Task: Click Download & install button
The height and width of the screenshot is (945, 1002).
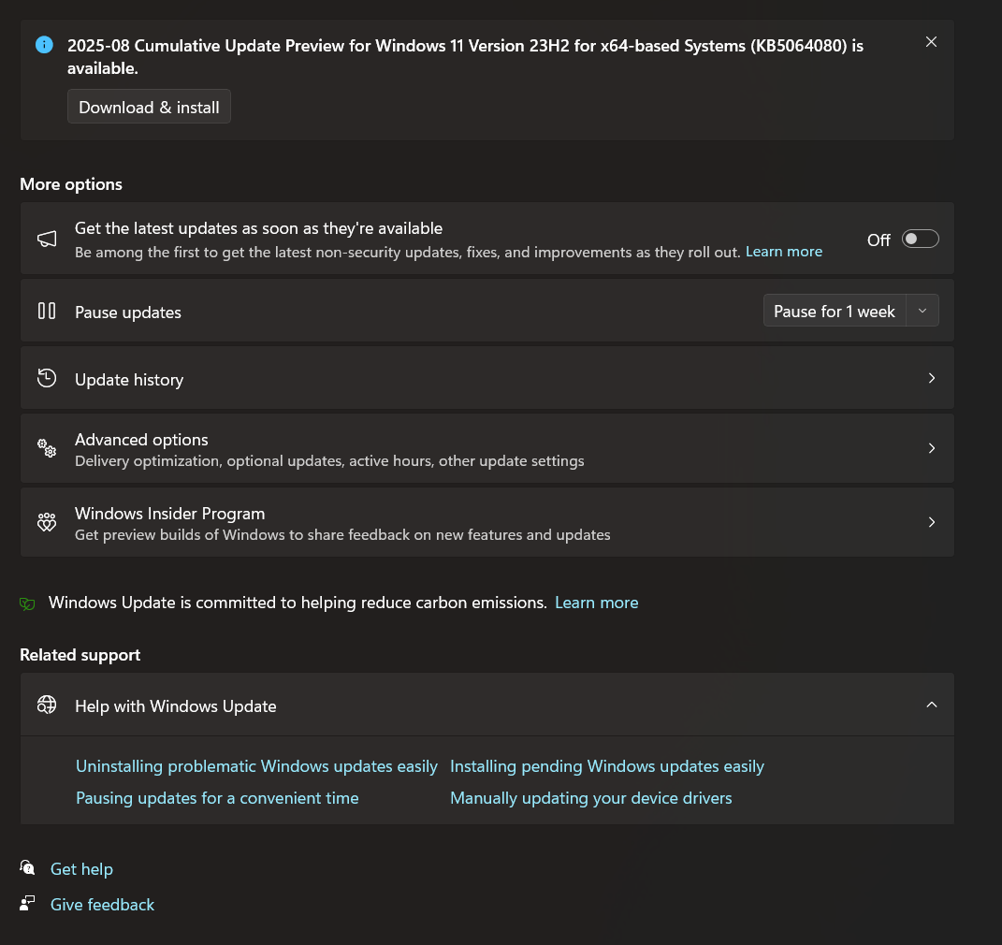Action: tap(149, 107)
